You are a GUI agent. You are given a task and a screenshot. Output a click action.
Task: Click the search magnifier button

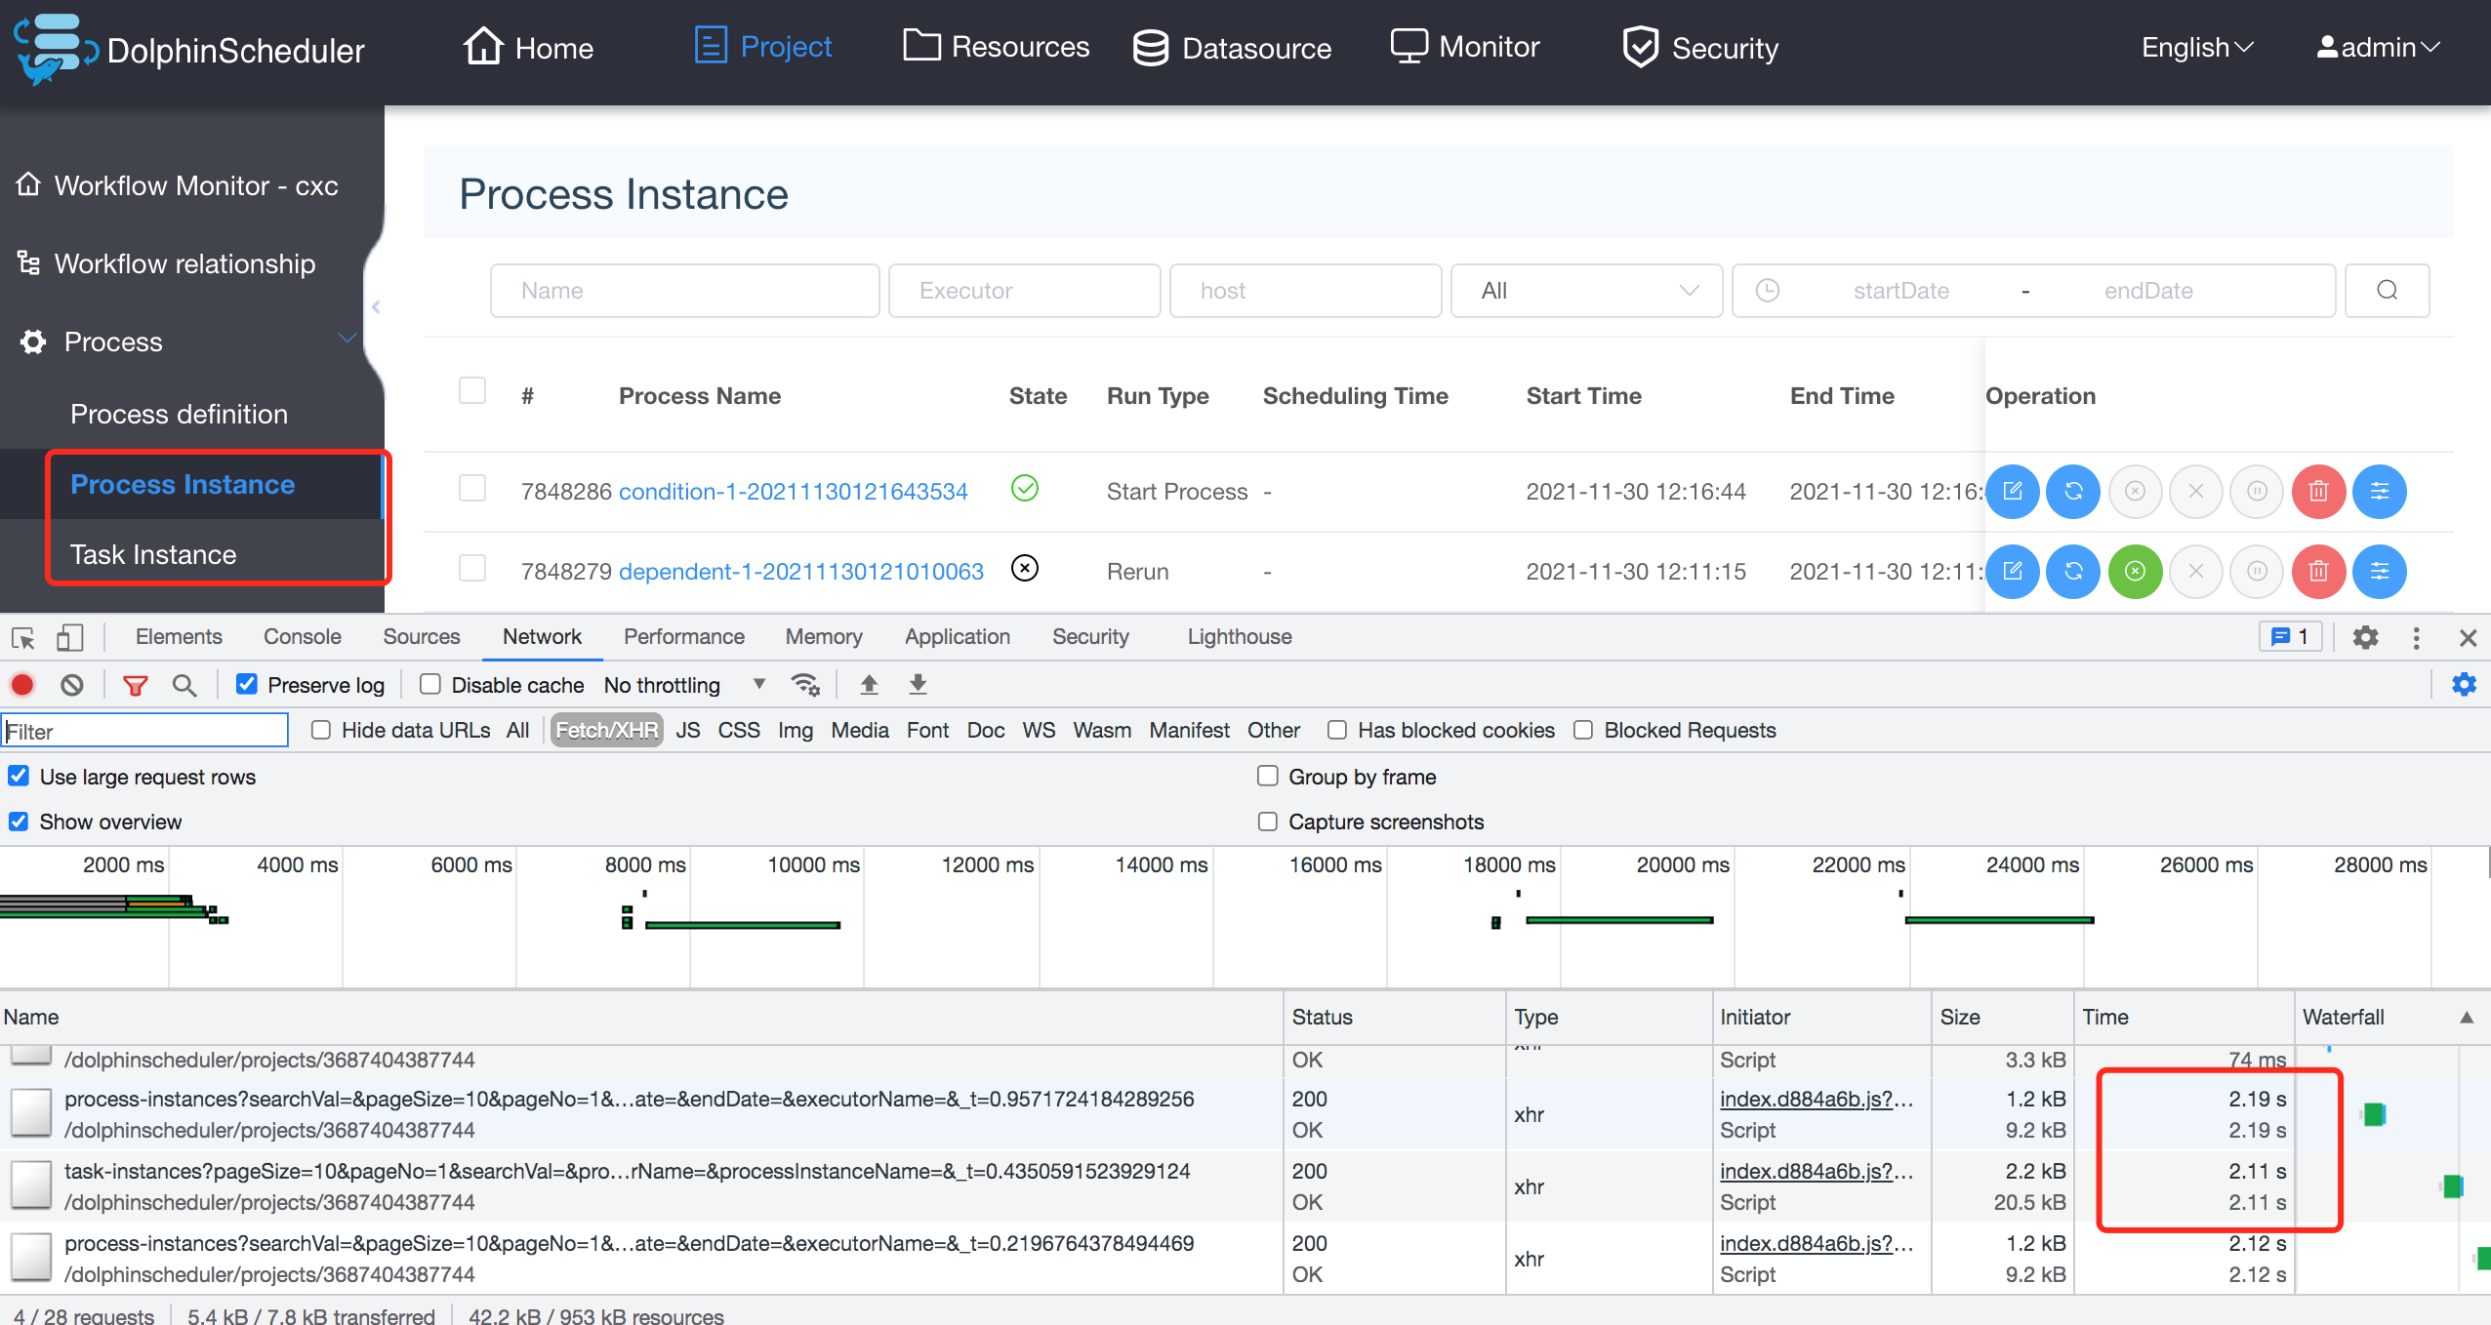(x=2388, y=291)
